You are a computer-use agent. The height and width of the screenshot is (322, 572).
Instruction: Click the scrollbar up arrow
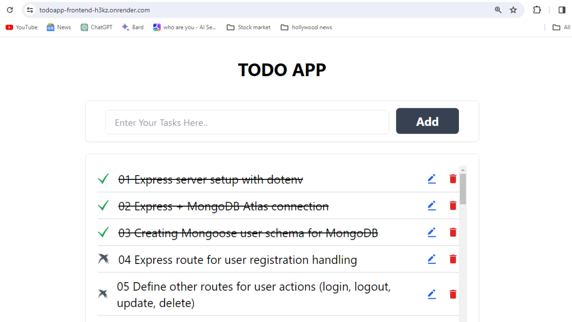pyautogui.click(x=463, y=170)
